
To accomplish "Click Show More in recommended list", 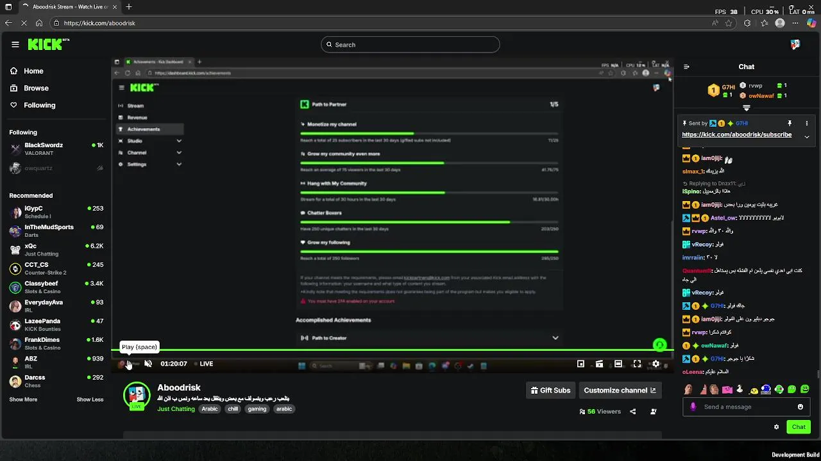I will point(23,400).
